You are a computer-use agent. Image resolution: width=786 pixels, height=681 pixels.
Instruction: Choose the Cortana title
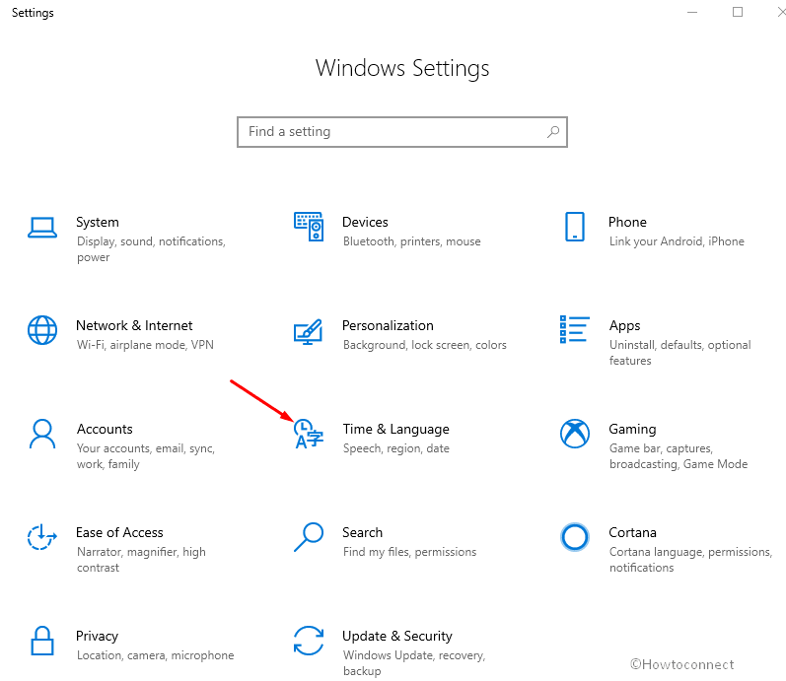632,532
